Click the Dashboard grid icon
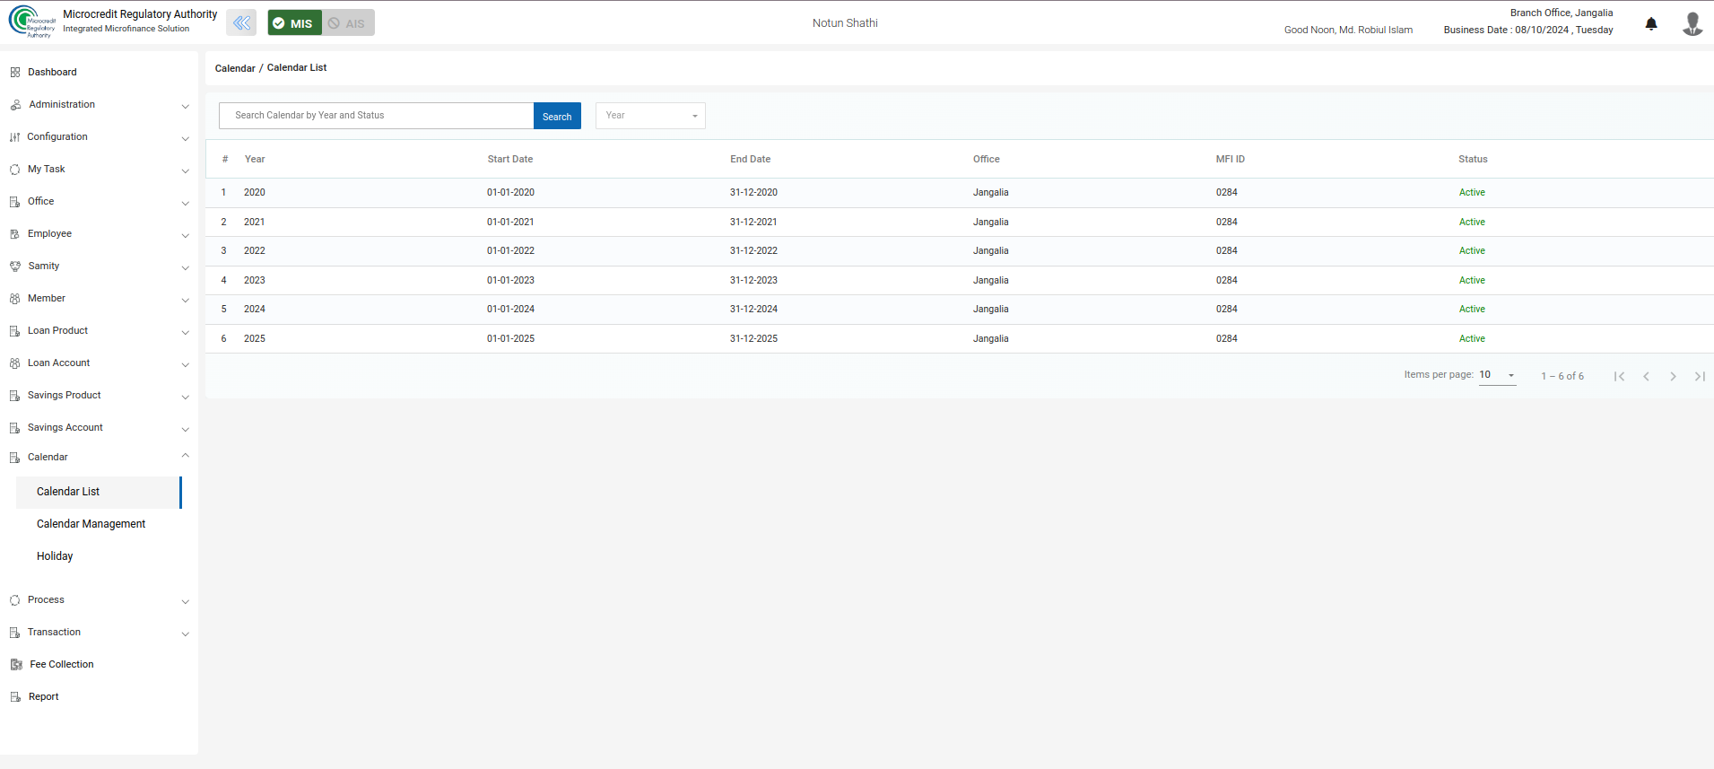1714x769 pixels. (15, 72)
